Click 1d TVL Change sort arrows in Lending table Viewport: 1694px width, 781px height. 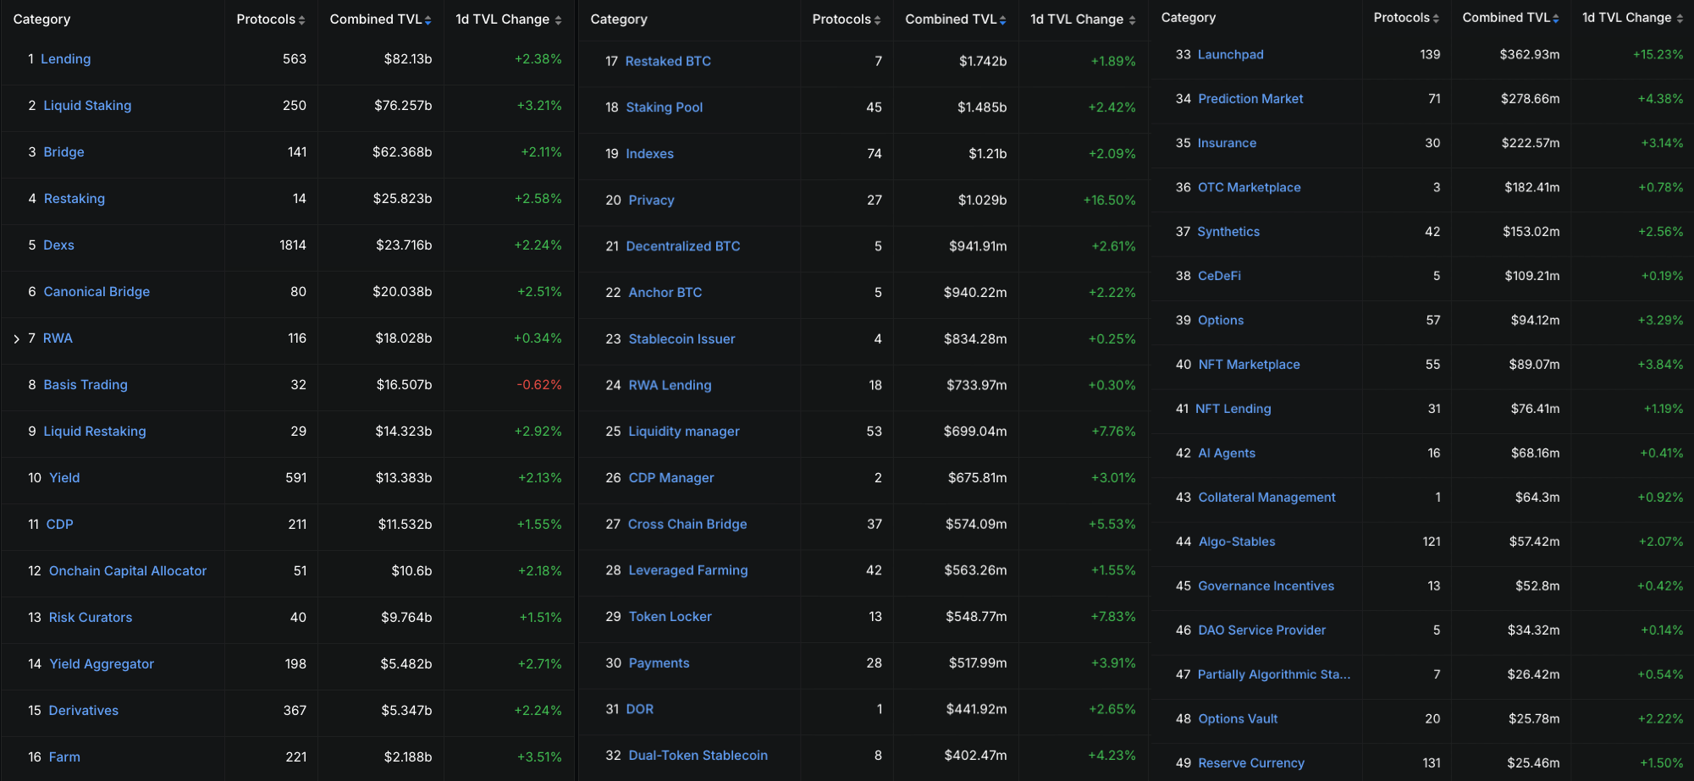coord(558,20)
